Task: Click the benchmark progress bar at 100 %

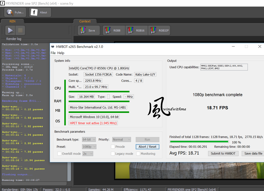Action: click(x=199, y=142)
